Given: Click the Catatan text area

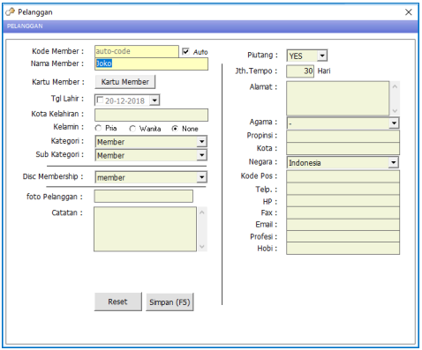Looking at the screenshot, I should (x=145, y=229).
